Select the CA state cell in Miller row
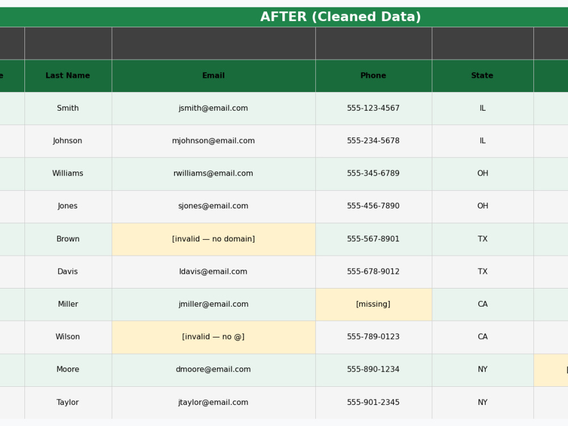Viewport: 568px width, 426px height. (x=482, y=304)
